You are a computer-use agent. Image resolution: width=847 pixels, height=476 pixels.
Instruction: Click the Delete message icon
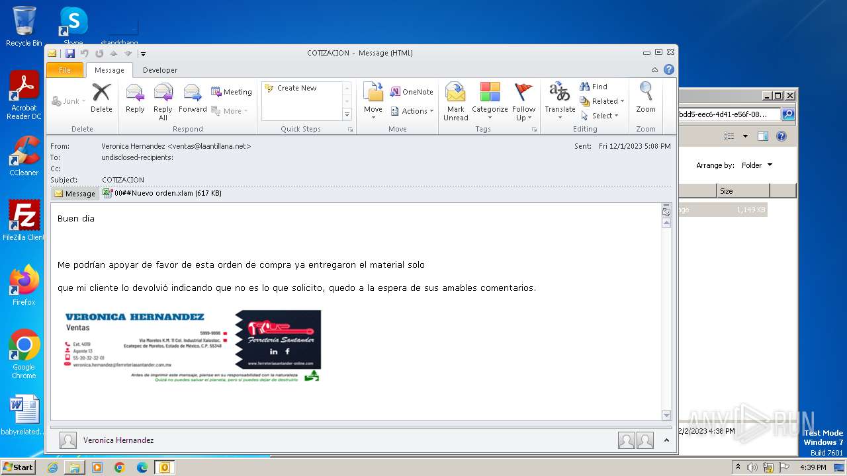[101, 98]
